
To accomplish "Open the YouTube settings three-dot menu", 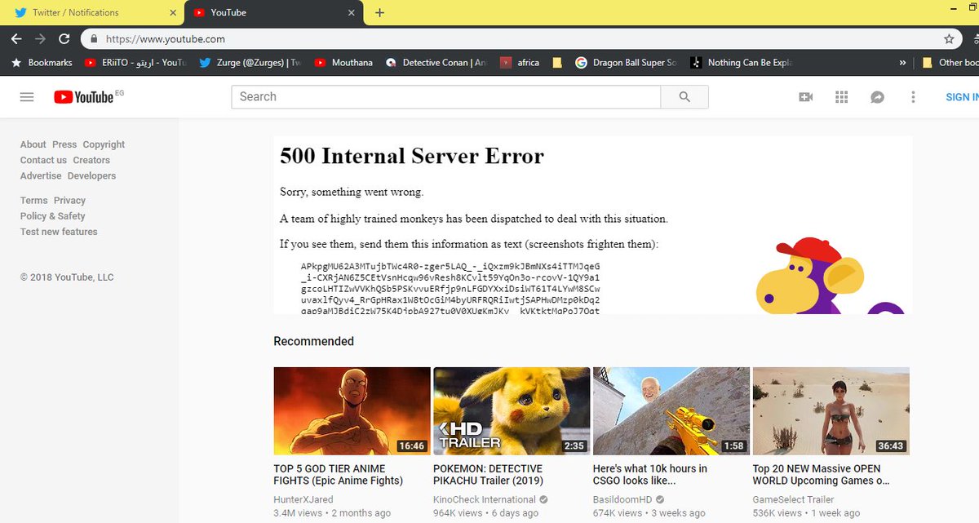I will coord(914,96).
